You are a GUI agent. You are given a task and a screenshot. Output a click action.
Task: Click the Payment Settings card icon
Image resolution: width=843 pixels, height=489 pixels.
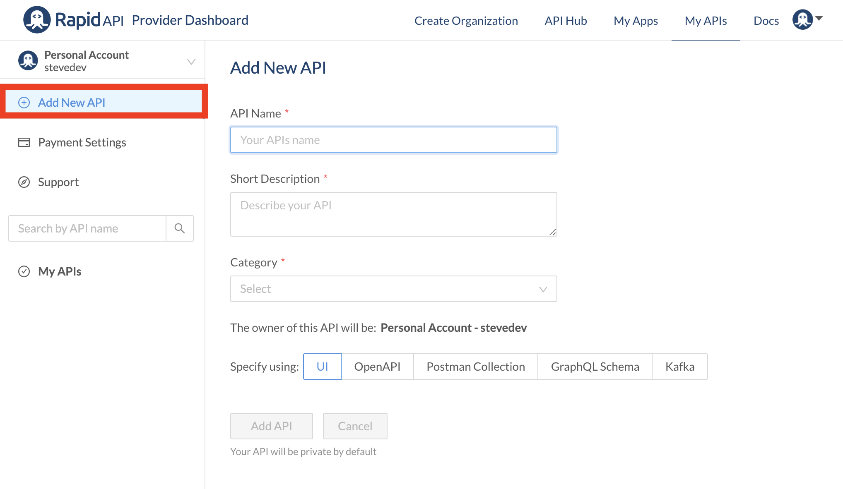[24, 142]
